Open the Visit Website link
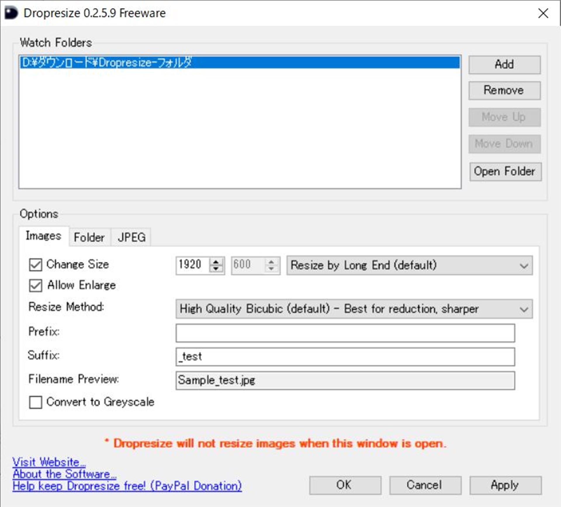Viewport: 561px width, 507px height. 49,462
